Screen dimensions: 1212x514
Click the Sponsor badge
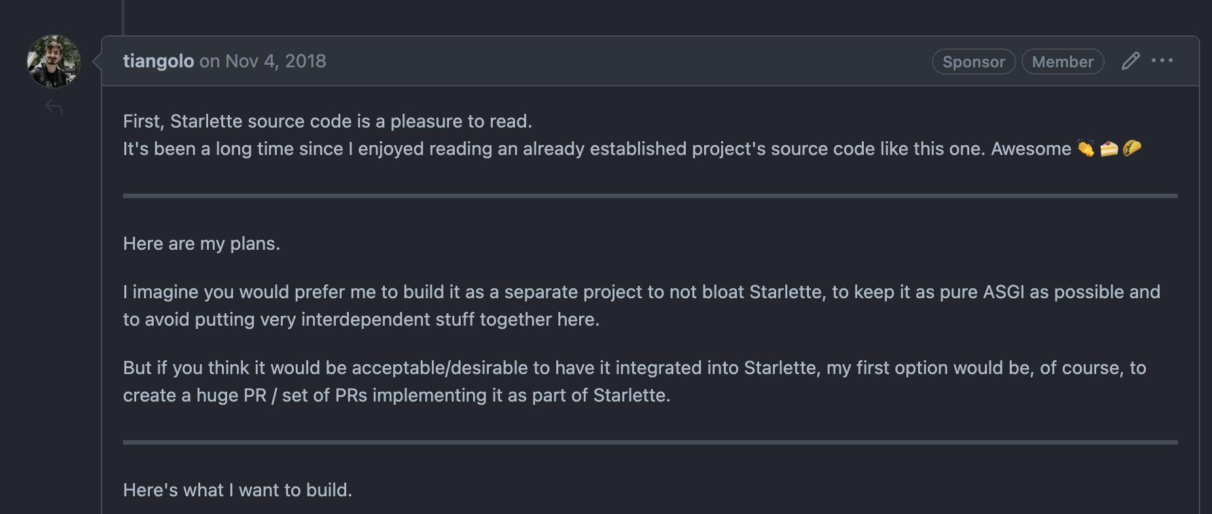[x=973, y=61]
